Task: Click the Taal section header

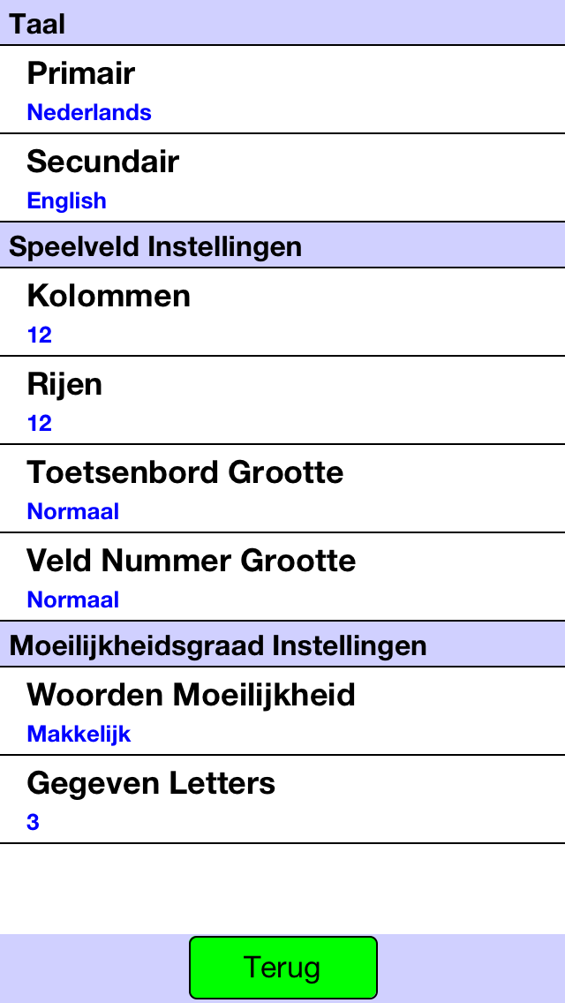Action: tap(282, 23)
